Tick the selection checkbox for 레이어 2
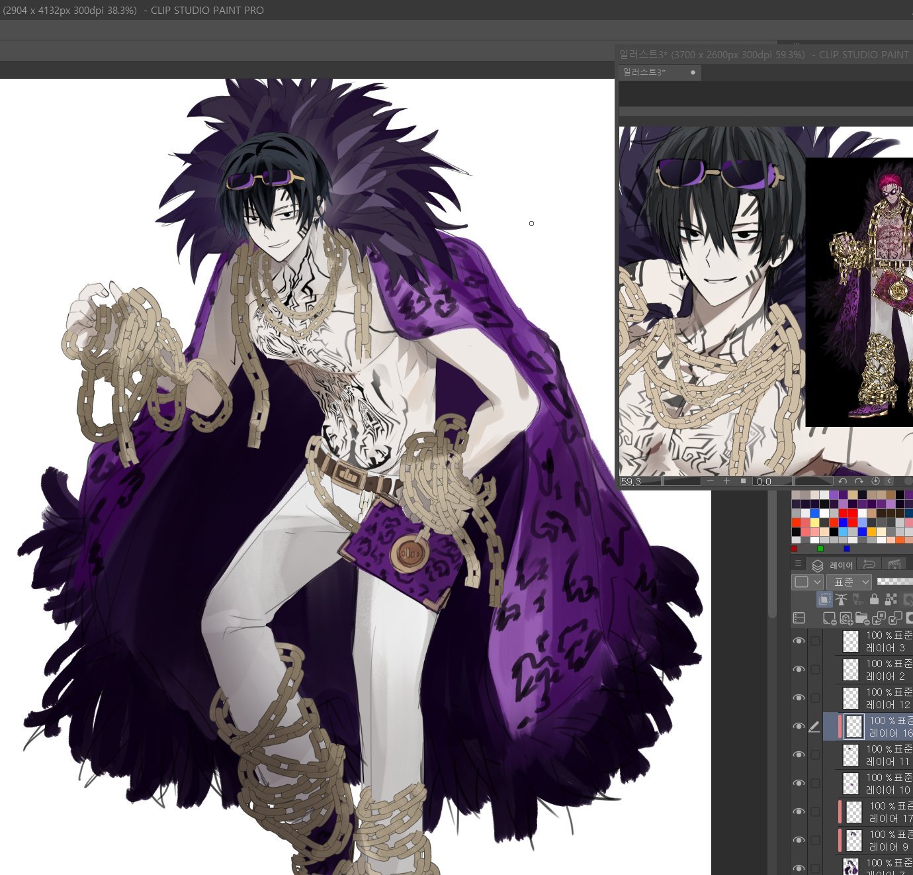The width and height of the screenshot is (913, 875). point(815,669)
